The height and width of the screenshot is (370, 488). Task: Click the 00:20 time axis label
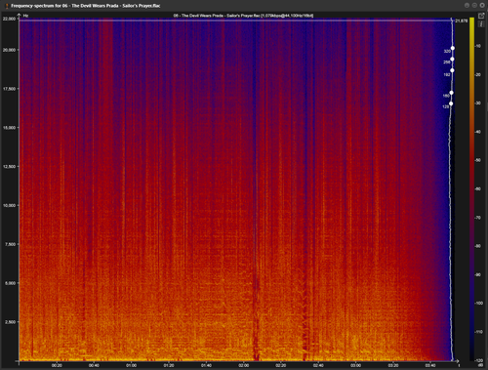click(57, 365)
